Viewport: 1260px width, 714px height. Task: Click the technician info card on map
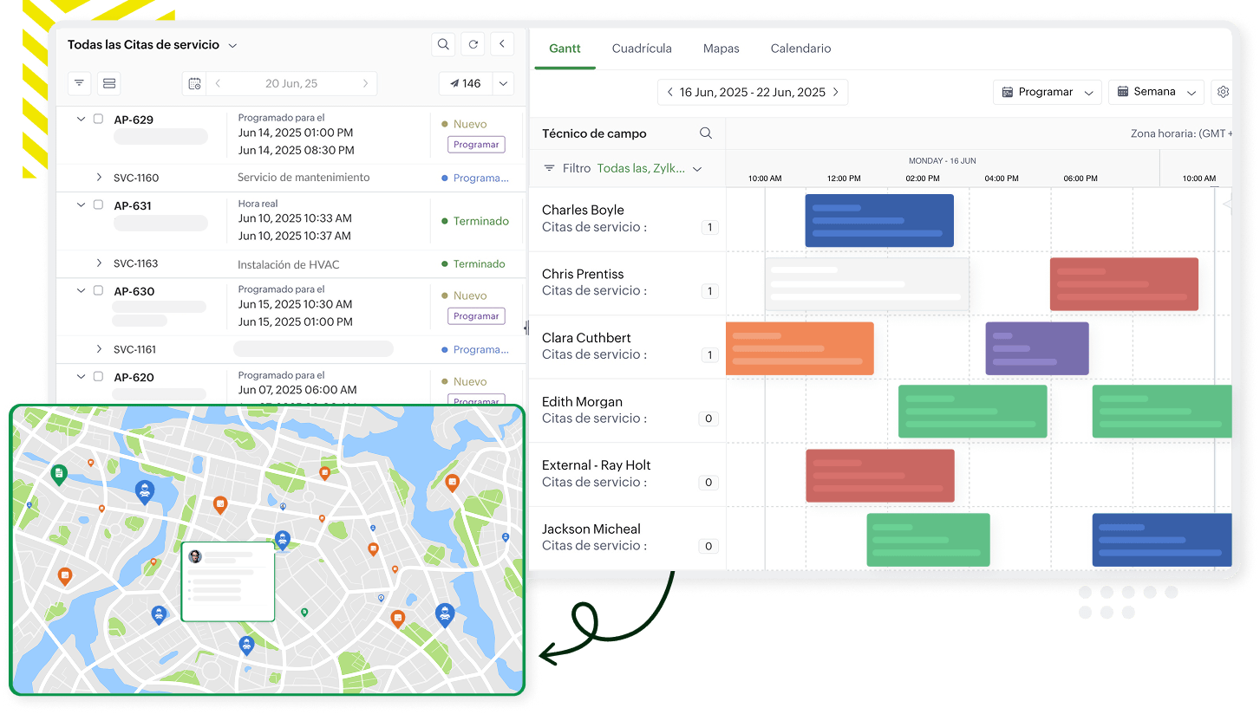(x=228, y=581)
